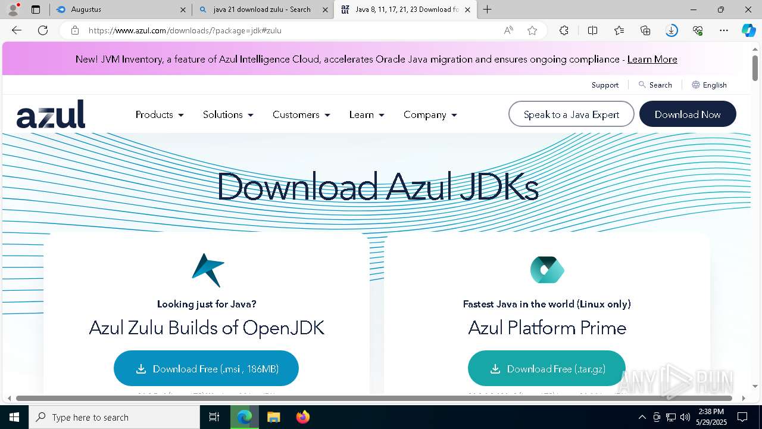Follow the Learn More banner link
The width and height of the screenshot is (762, 429).
coord(652,59)
